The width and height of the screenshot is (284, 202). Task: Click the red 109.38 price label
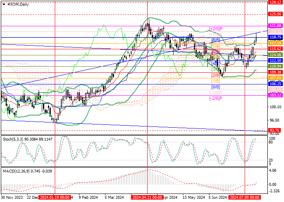point(275,72)
